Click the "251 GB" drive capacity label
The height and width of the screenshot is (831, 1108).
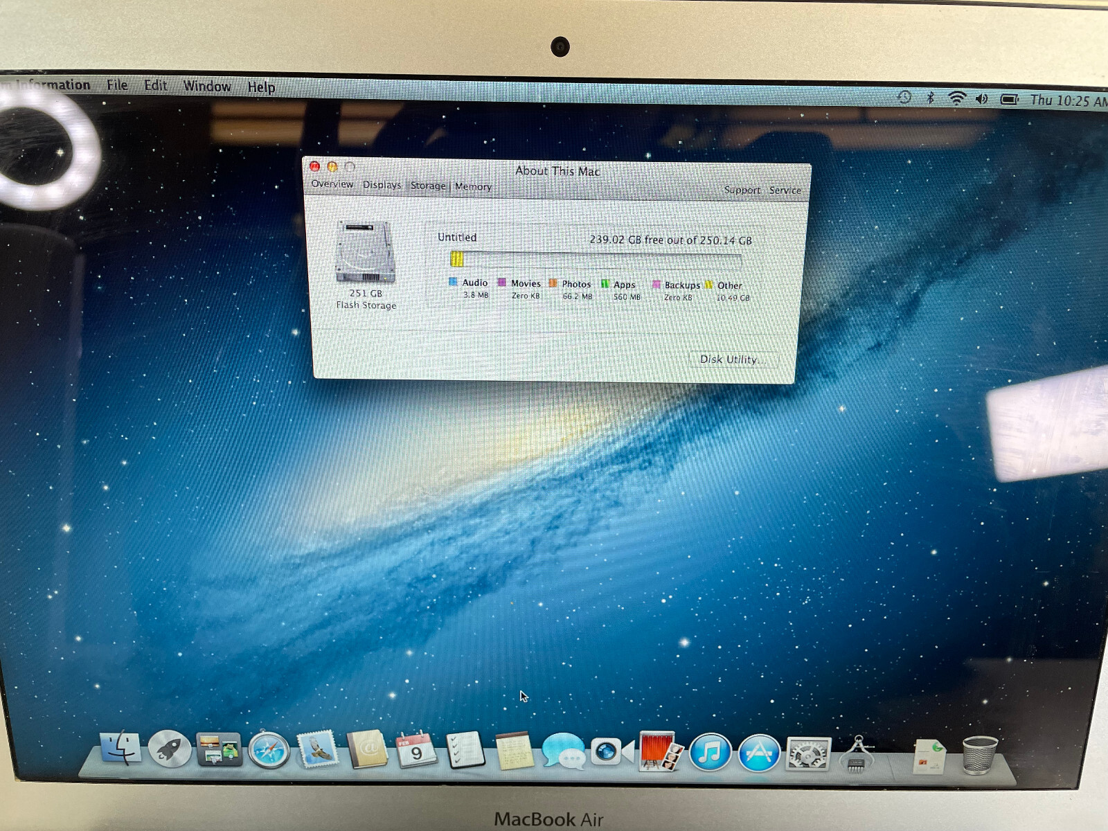(x=366, y=293)
